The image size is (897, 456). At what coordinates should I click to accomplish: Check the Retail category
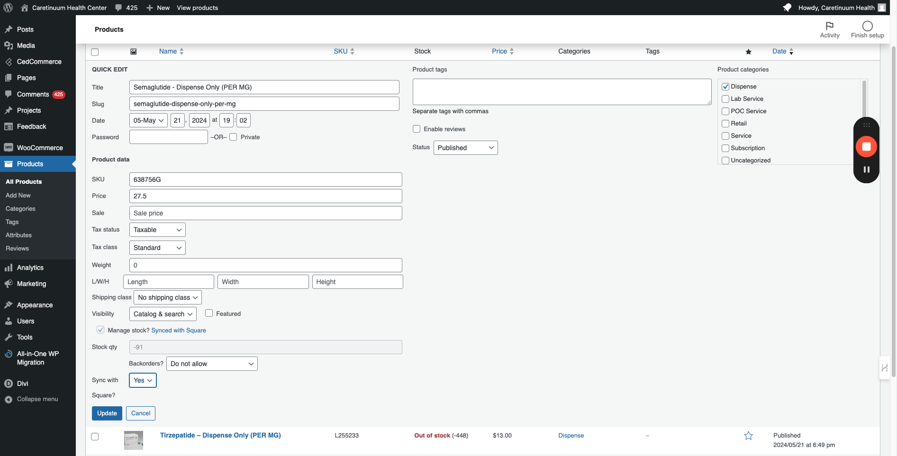[725, 124]
